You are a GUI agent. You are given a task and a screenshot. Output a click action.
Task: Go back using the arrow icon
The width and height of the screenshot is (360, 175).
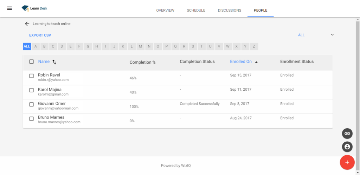(27, 24)
